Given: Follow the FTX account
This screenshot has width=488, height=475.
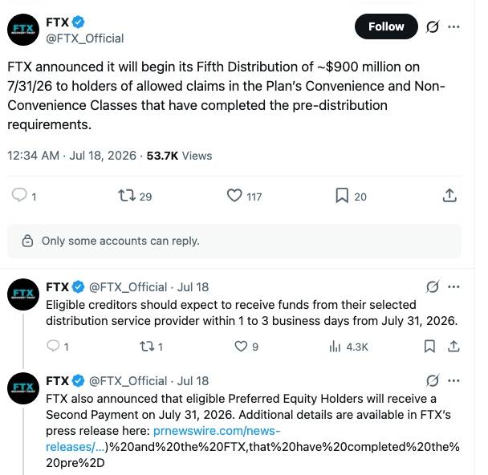Looking at the screenshot, I should [386, 26].
